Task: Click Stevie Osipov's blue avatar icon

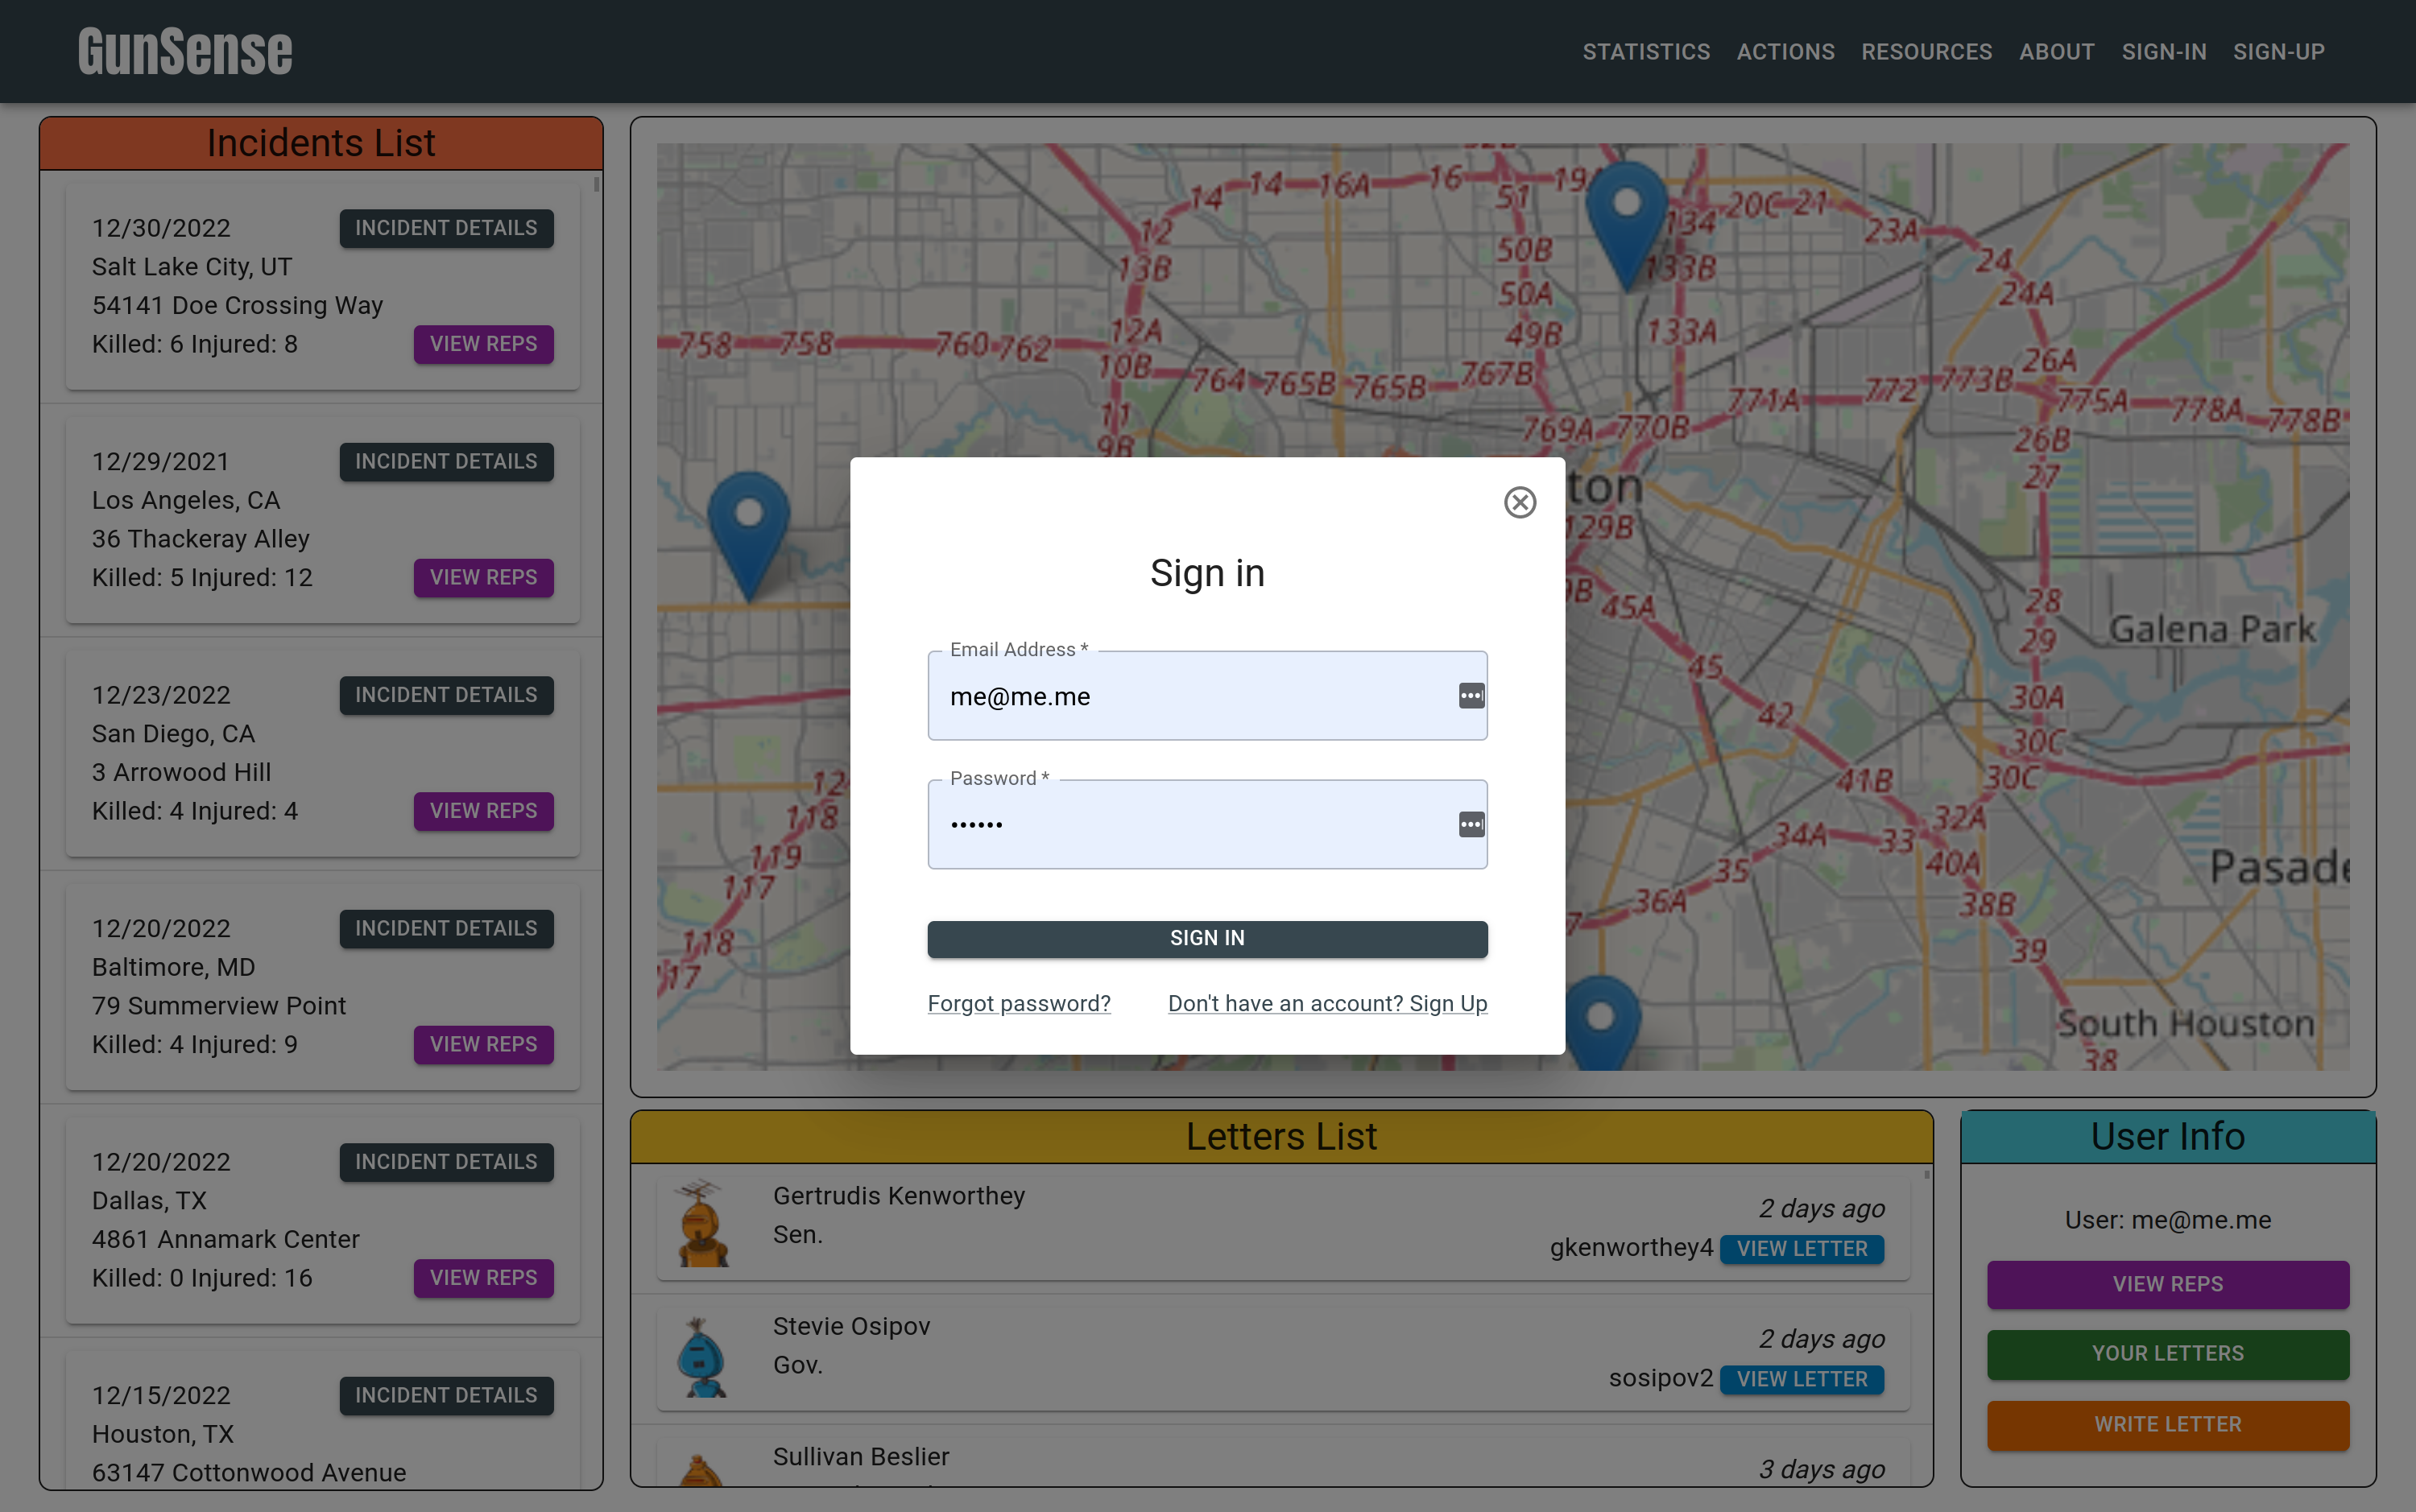Action: pyautogui.click(x=702, y=1356)
